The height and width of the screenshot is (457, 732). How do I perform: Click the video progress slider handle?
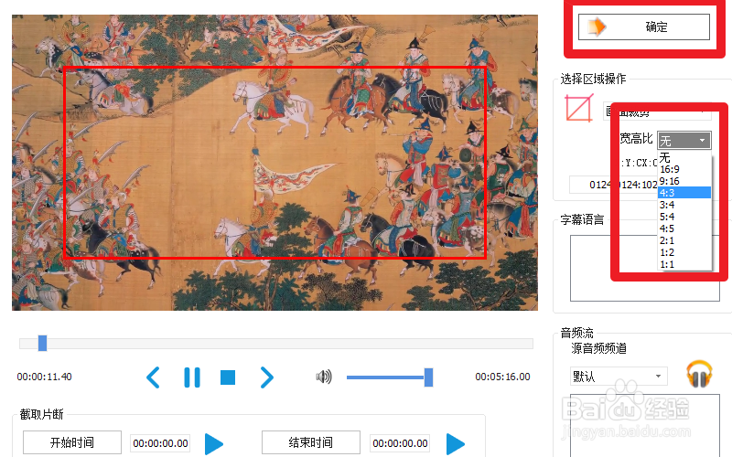click(x=42, y=344)
